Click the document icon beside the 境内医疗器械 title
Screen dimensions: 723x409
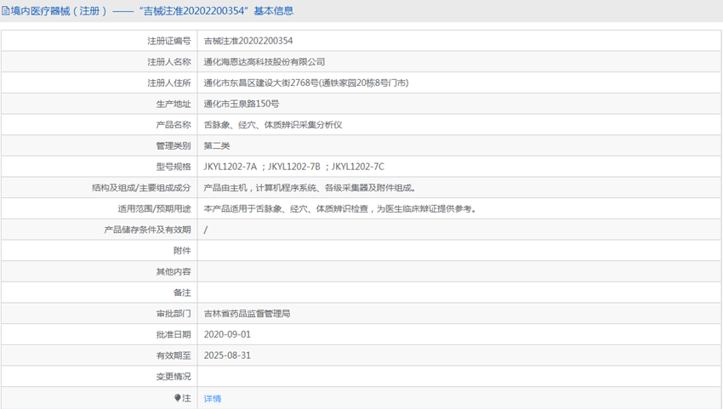pos(6,11)
